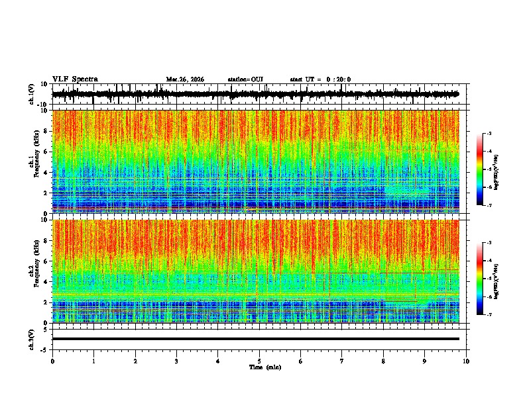Click the ch.2 colorbar log(PSD) label
525x405 pixels.
[x=496, y=282]
